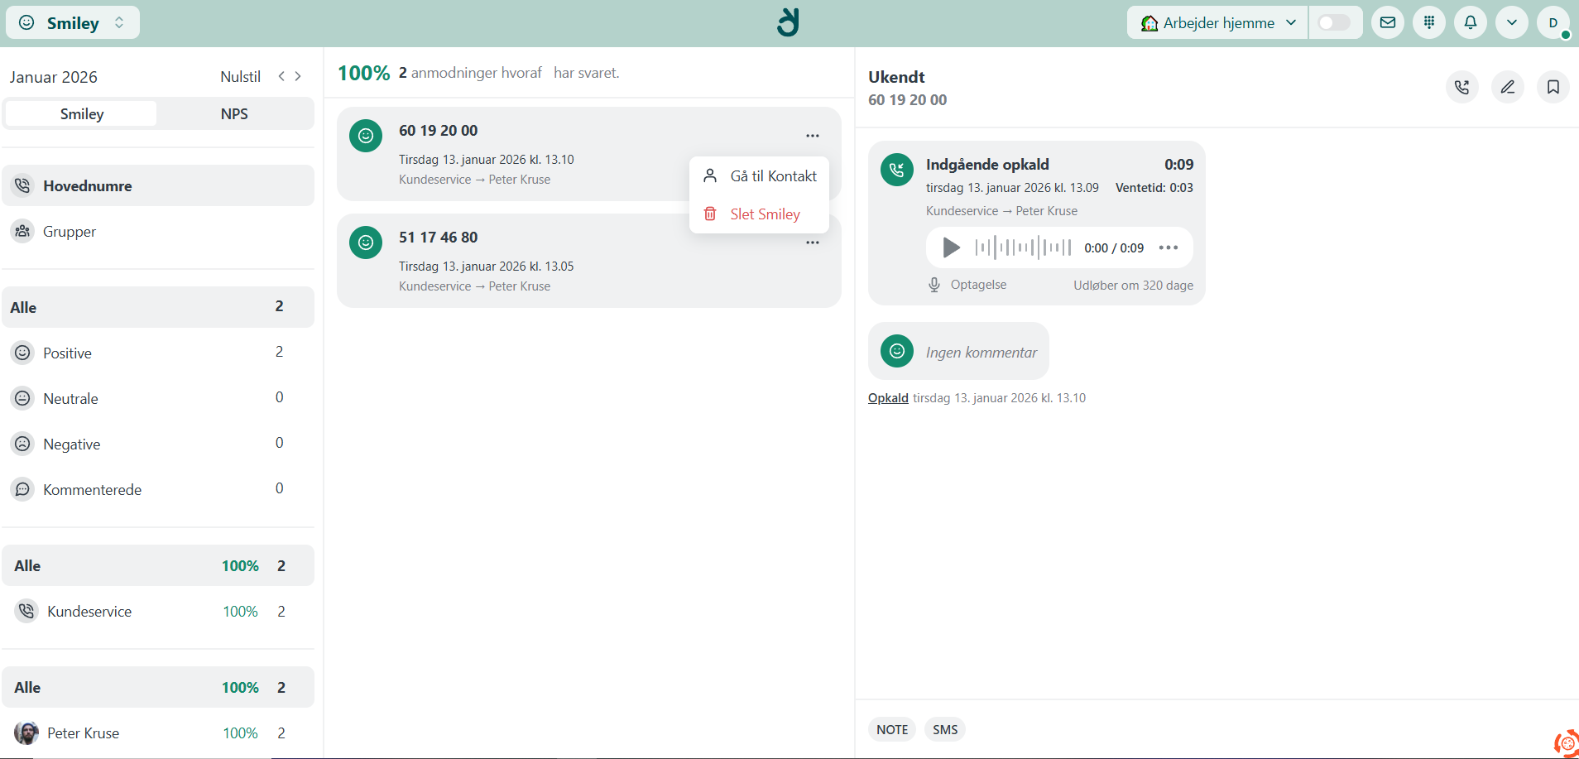The width and height of the screenshot is (1579, 759).
Task: Toggle the availability switch in top bar
Action: (x=1334, y=22)
